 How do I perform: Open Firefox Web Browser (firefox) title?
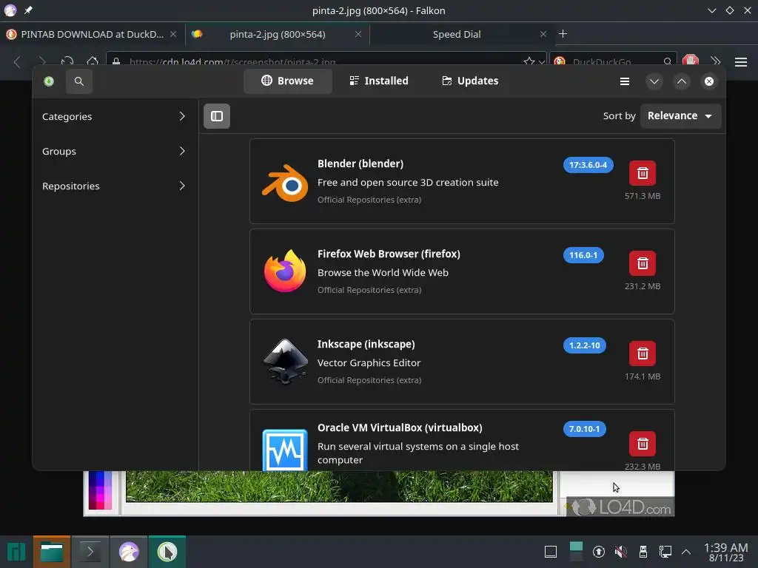pos(389,254)
